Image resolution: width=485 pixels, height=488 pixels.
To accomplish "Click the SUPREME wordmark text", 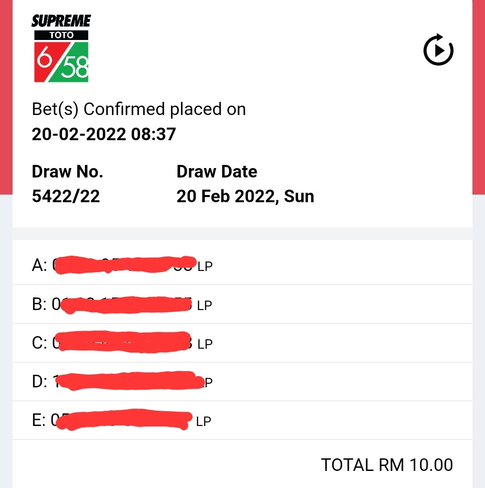I will (x=61, y=21).
